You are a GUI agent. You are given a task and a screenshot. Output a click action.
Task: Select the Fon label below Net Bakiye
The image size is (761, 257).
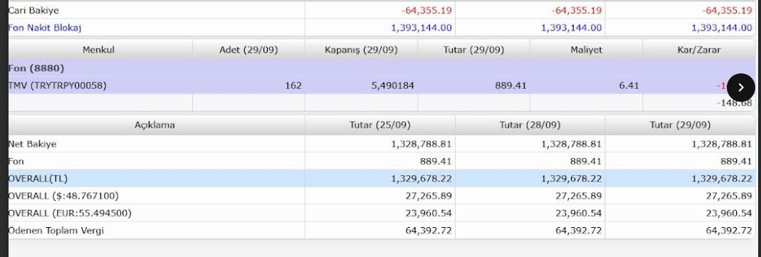(x=16, y=161)
